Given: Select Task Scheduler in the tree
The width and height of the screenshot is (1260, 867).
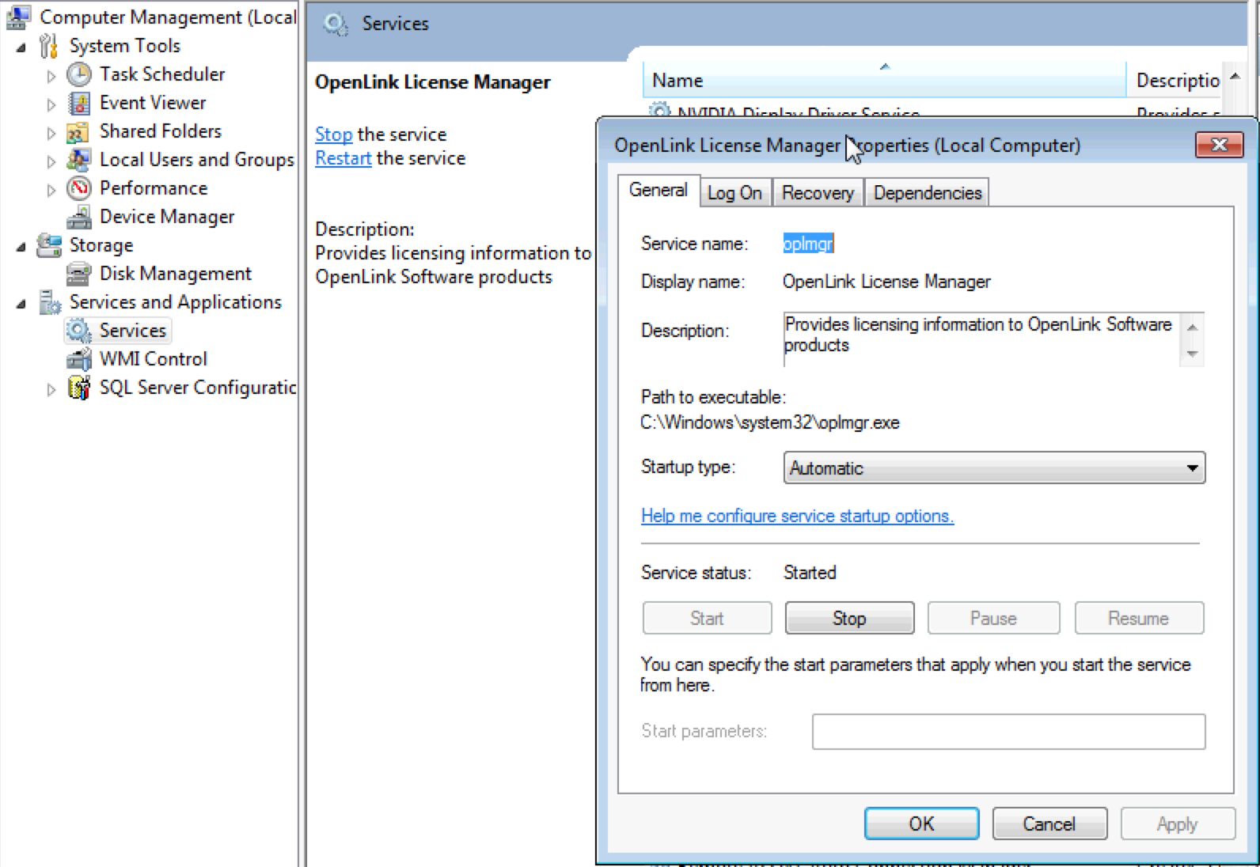Looking at the screenshot, I should [x=162, y=74].
